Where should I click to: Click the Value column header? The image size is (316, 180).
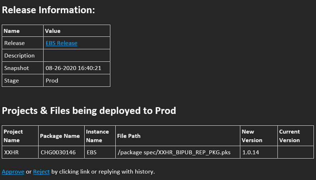[52, 31]
